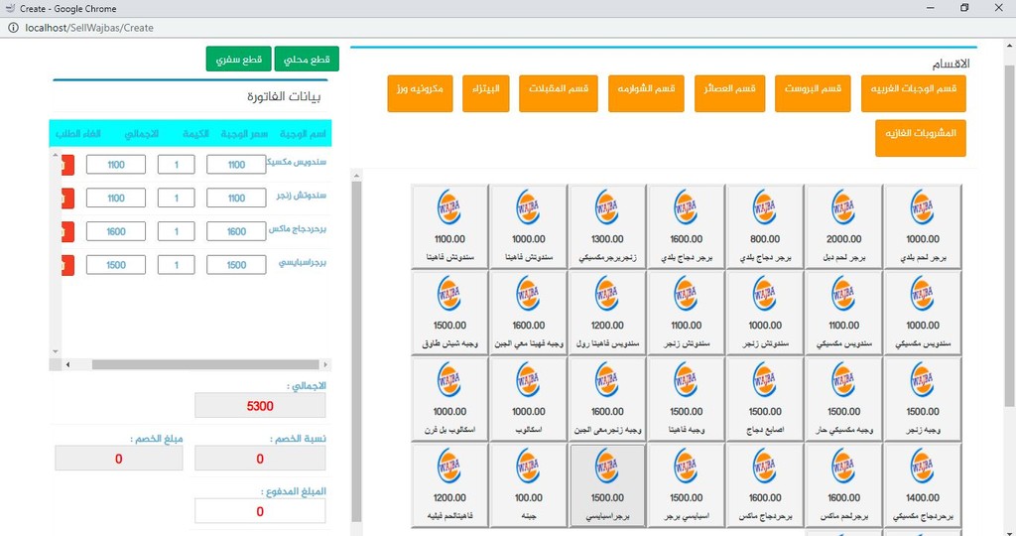Click the الغاء الطلب column header
1016x536 pixels.
pos(78,134)
